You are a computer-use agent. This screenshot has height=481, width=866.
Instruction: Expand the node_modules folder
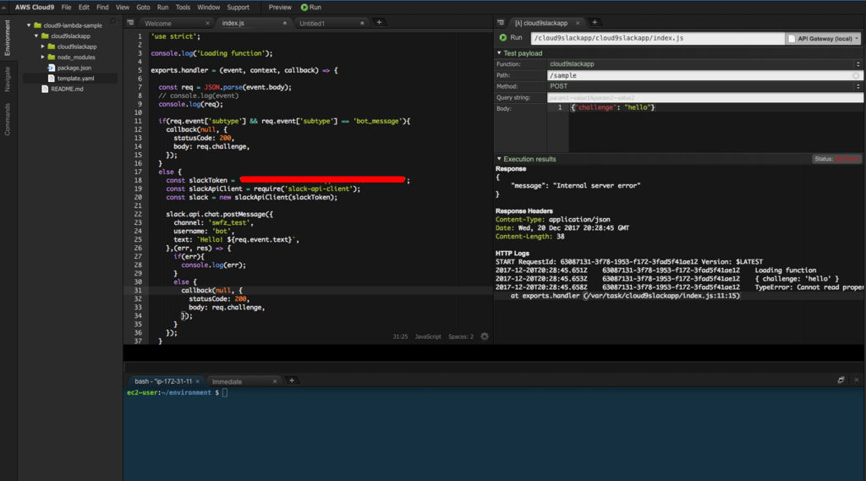point(43,57)
